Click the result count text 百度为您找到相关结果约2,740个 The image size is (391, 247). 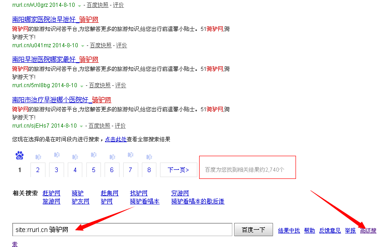click(x=245, y=170)
